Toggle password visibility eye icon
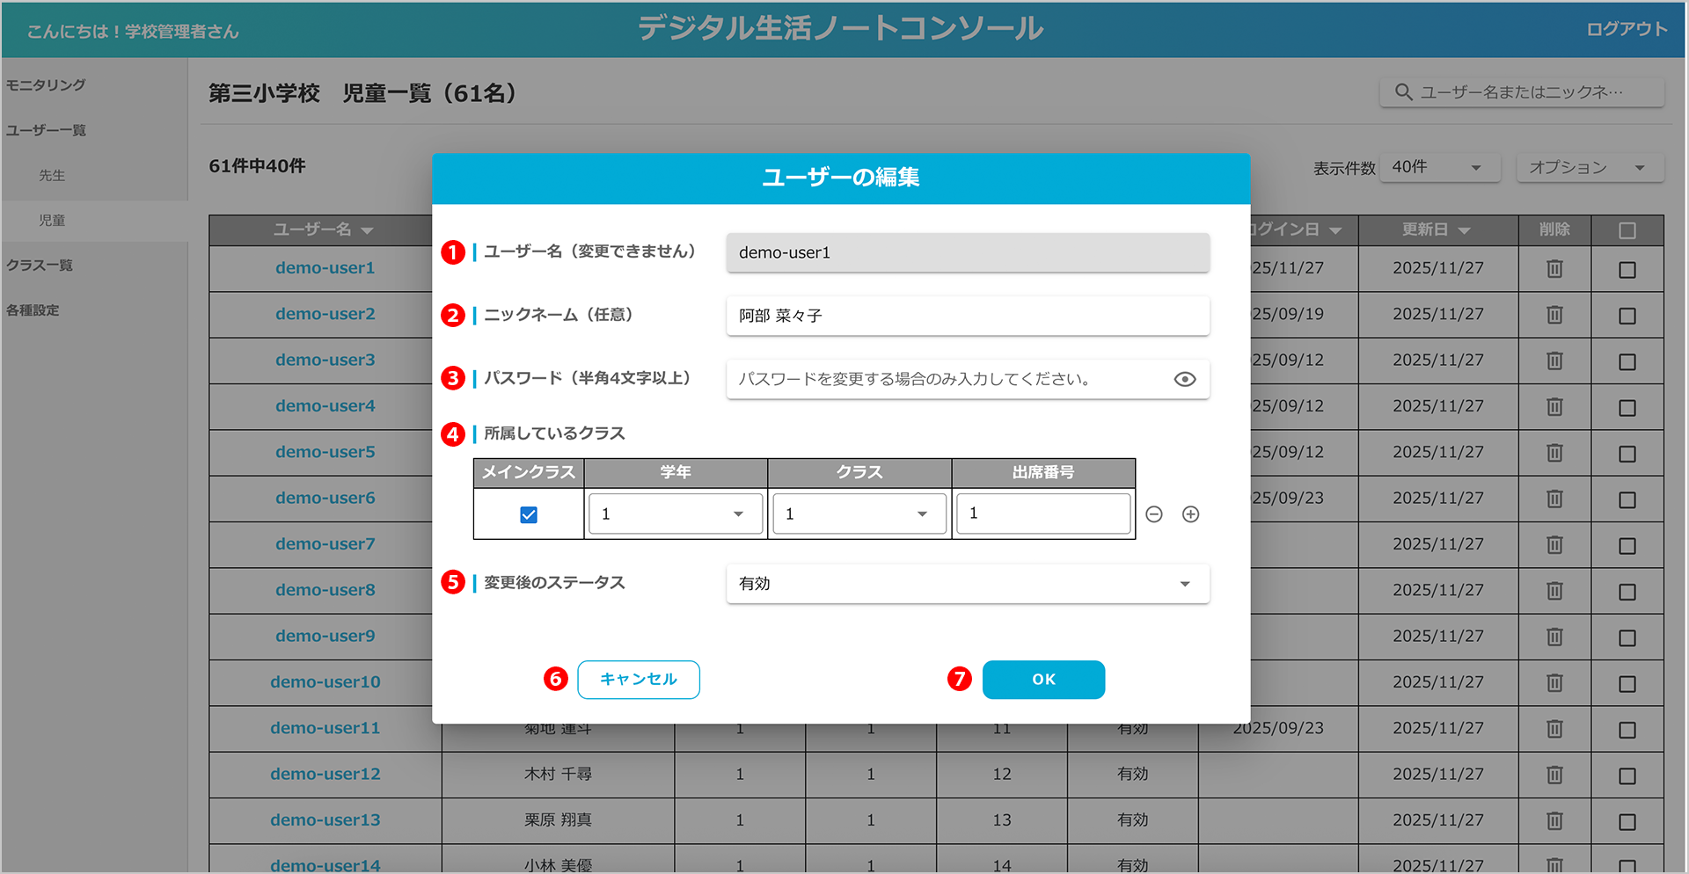Screen dimensions: 1689x874 [1184, 379]
